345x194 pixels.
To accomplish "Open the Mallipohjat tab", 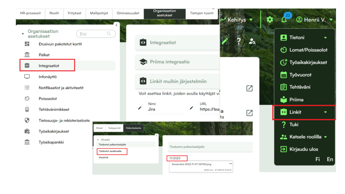I will pyautogui.click(x=99, y=13).
